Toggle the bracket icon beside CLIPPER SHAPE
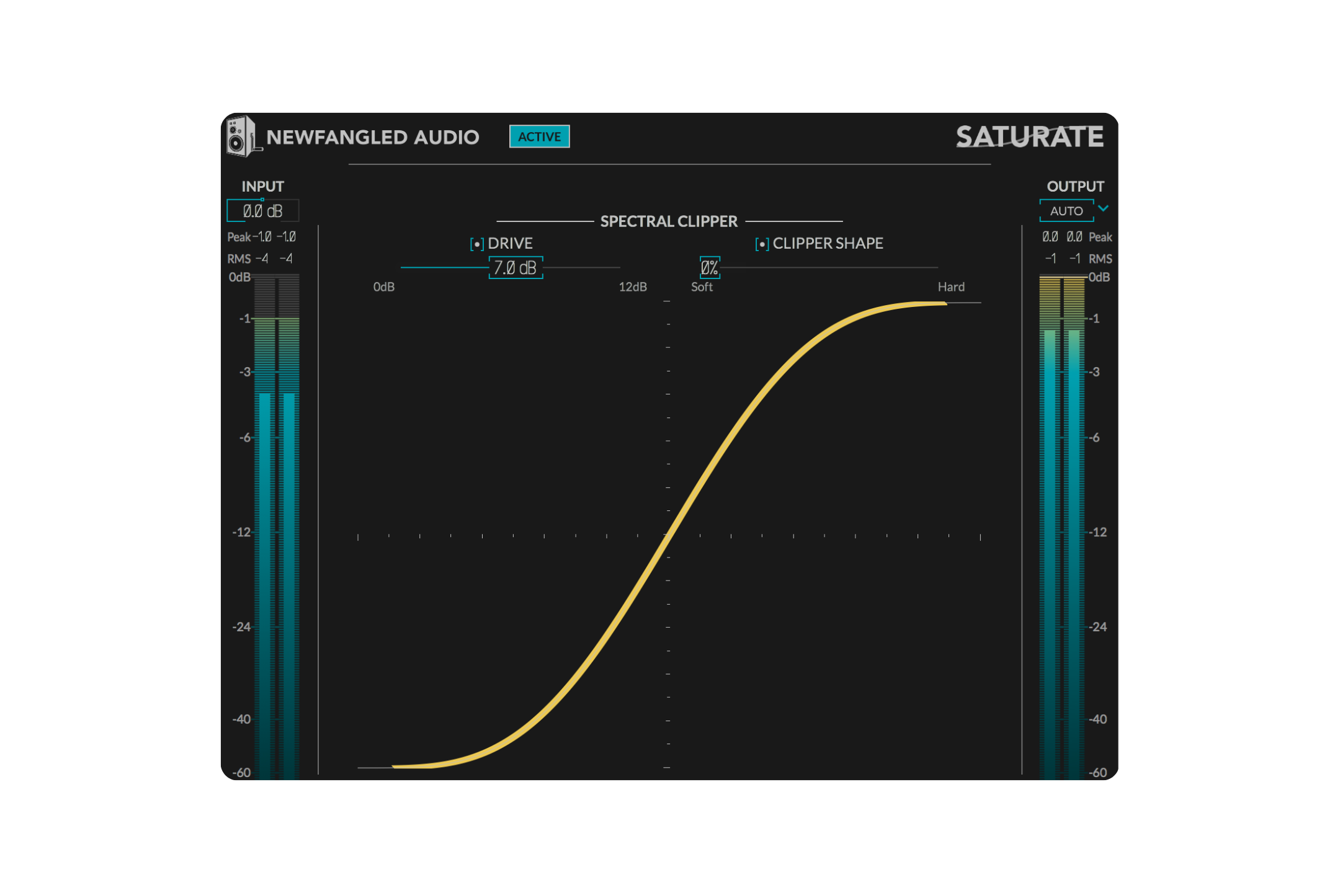This screenshot has height=893, width=1340. click(x=762, y=244)
